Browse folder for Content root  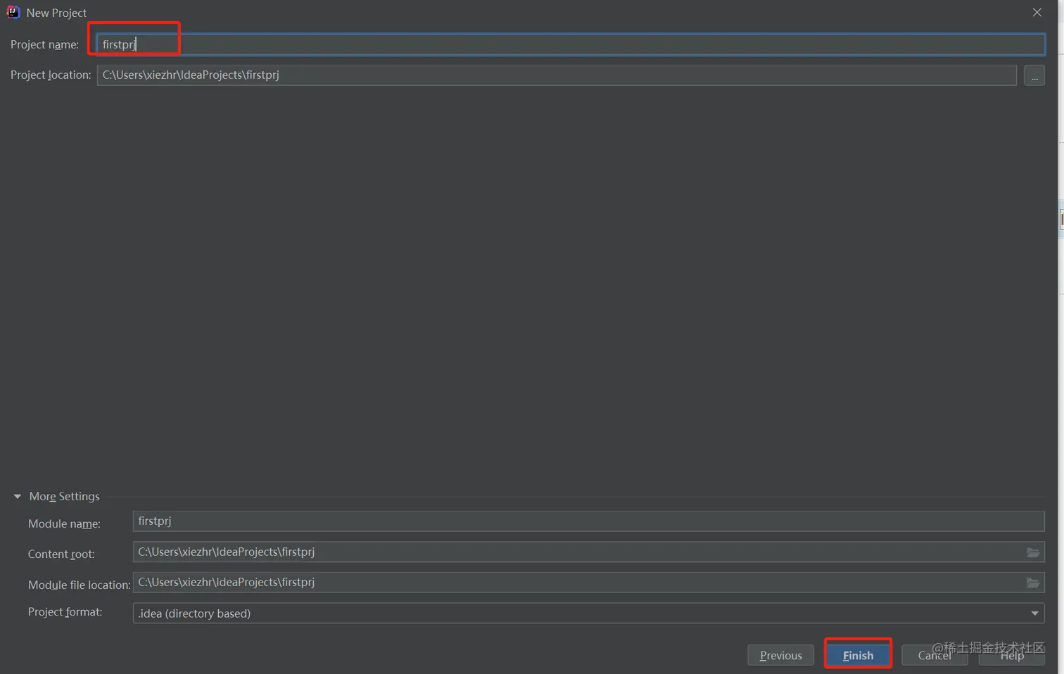[x=1033, y=552]
